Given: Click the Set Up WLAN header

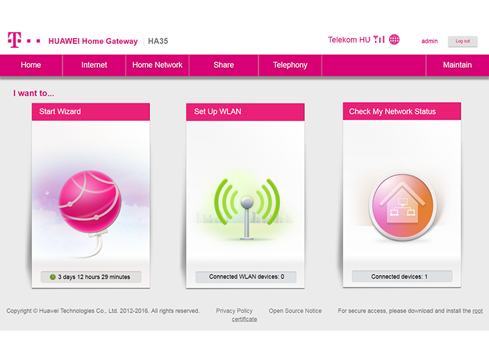Looking at the screenshot, I should 245,112.
